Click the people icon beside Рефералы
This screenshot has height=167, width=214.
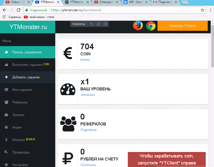pyautogui.click(x=6, y=102)
